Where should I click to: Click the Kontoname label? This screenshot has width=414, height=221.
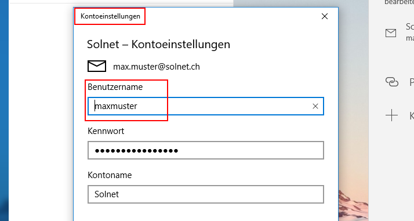(110, 175)
